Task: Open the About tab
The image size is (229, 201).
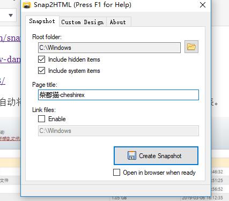Action: [x=119, y=22]
